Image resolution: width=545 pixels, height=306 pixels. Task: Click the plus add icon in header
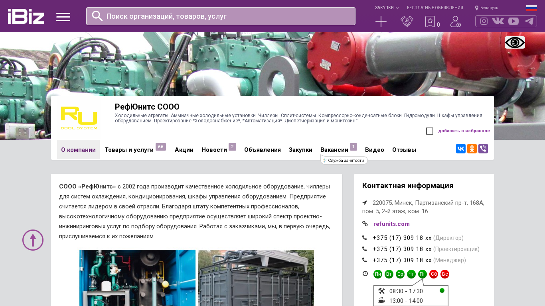(381, 22)
